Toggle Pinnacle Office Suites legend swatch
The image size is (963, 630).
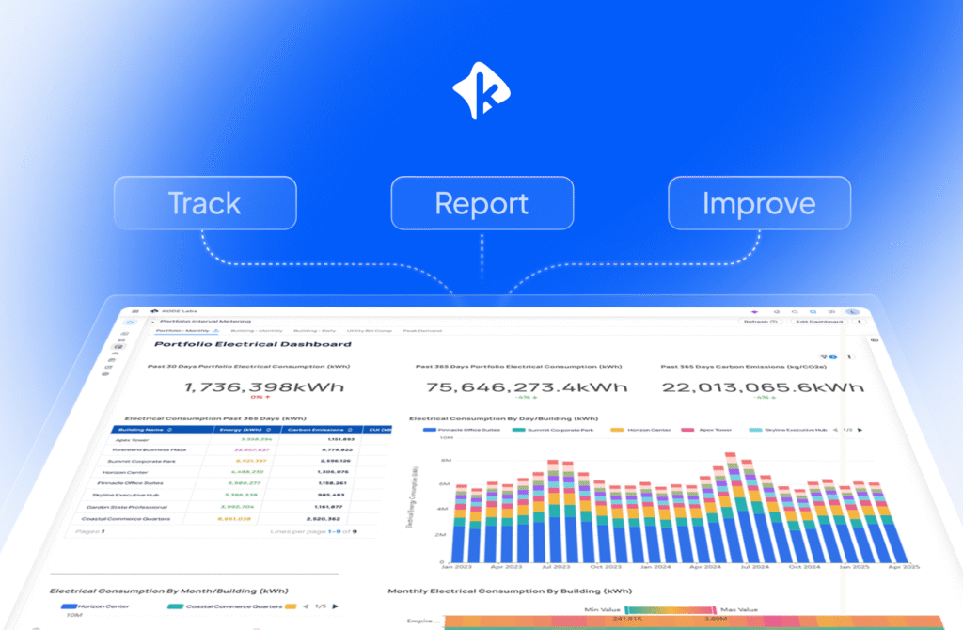pyautogui.click(x=430, y=430)
